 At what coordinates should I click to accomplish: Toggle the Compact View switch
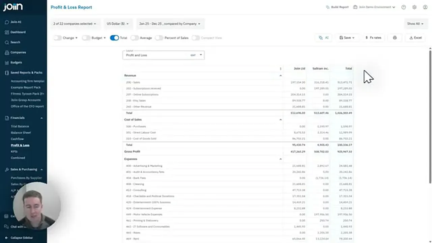[x=195, y=38]
